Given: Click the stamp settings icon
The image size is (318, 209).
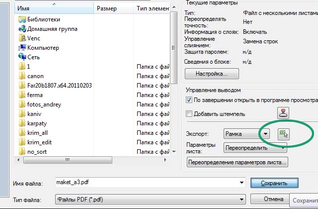Looking at the screenshot, I should [x=283, y=113].
